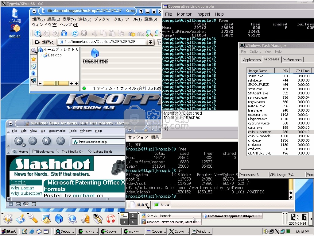Click the Up arrow in Konqueror toolbar
Viewport: 314px width, 236px height.
[x=37, y=33]
